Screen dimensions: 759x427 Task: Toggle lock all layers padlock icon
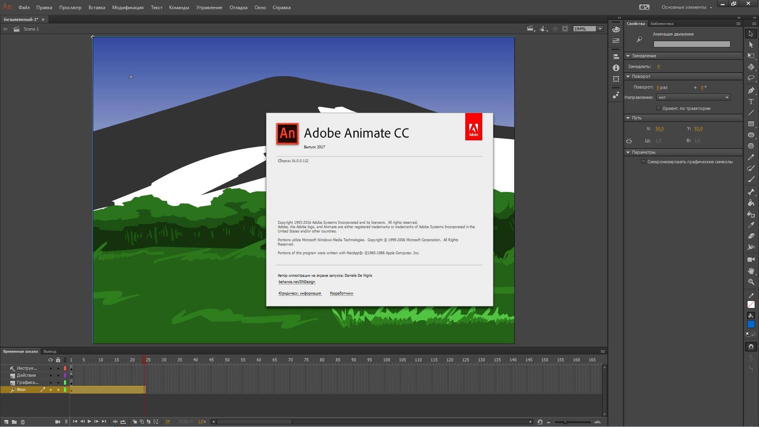58,360
